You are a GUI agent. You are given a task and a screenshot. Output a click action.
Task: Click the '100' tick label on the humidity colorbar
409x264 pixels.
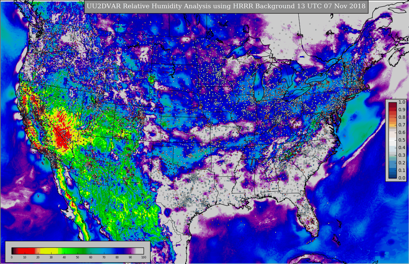(144, 257)
